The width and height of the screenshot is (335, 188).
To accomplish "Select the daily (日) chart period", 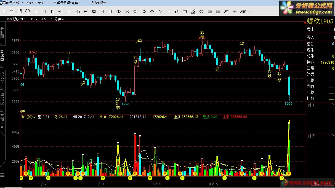I will [x=86, y=11].
